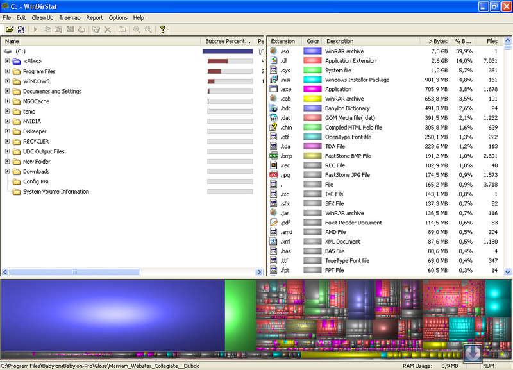This screenshot has height=370, width=513.
Task: Click the Subtree Percent column header
Action: [228, 41]
